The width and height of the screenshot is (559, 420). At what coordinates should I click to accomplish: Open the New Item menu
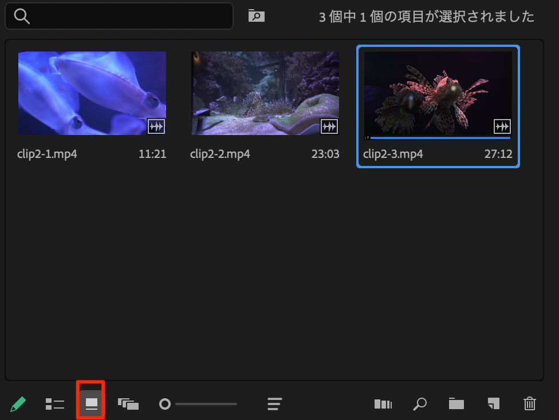(493, 404)
